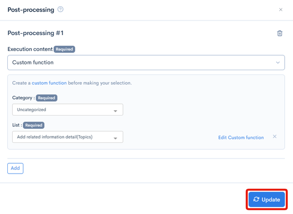Expand the List dropdown showing Topics
Viewport: 293px width, 214px height.
pos(68,137)
